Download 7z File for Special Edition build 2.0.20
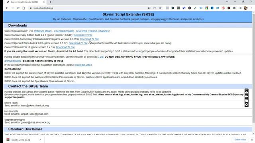The height and width of the screenshot is (143, 255). tap(78, 43)
